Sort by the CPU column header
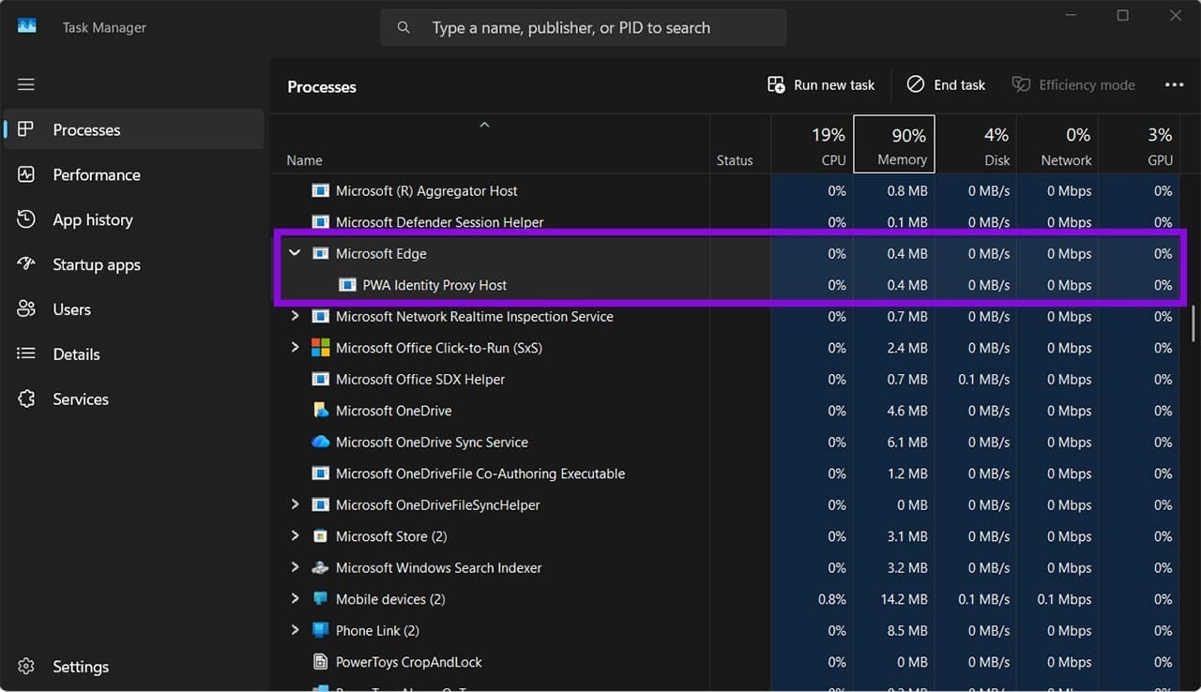The width and height of the screenshot is (1201, 692). point(813,144)
